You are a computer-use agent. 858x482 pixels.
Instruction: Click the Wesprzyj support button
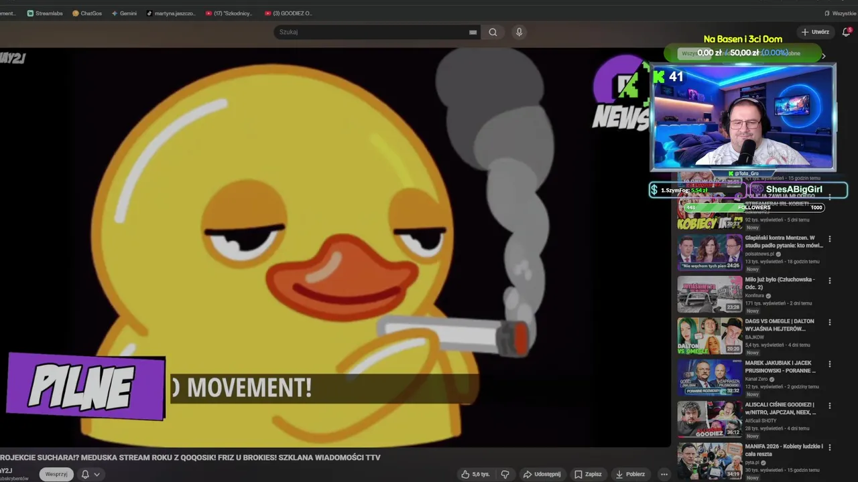(56, 474)
